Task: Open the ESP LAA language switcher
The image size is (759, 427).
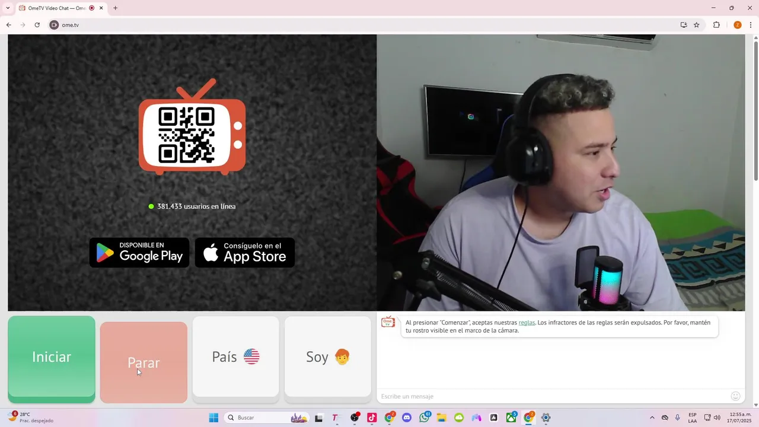Action: tap(693, 418)
